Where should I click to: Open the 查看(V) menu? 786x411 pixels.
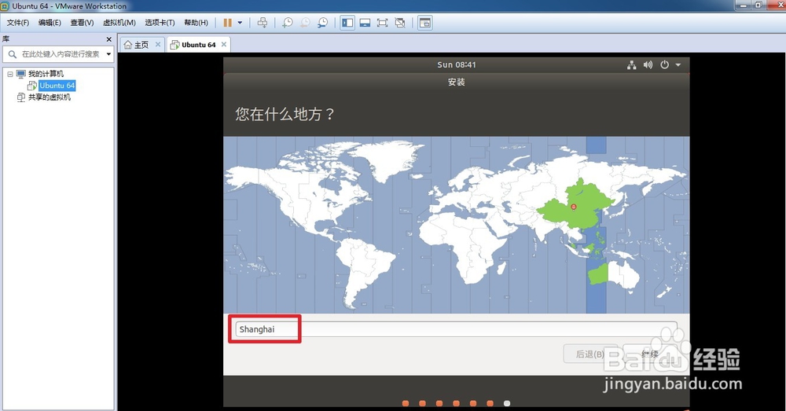(82, 23)
